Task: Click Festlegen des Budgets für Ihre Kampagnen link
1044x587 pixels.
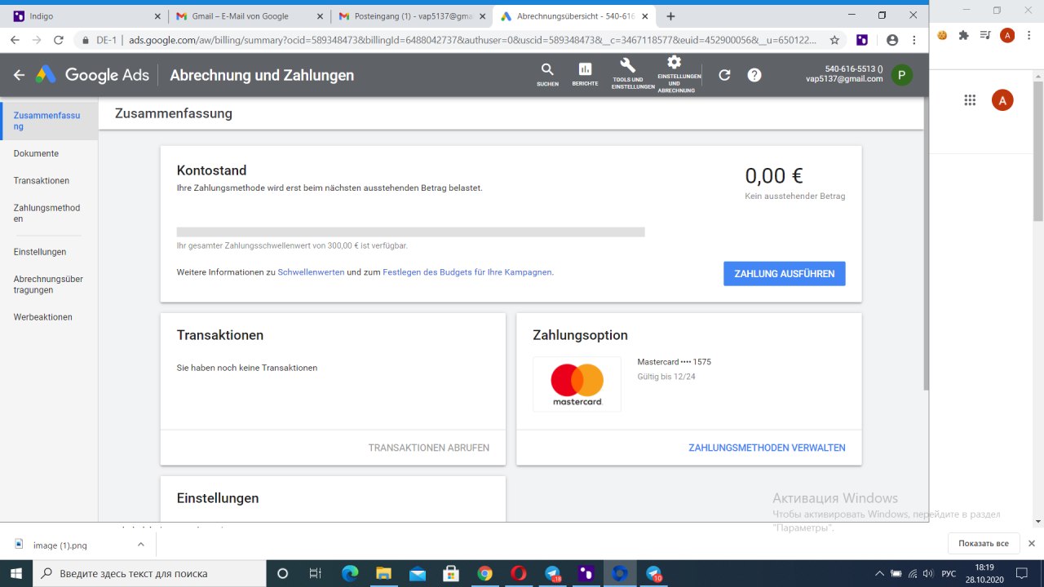Action: click(467, 272)
